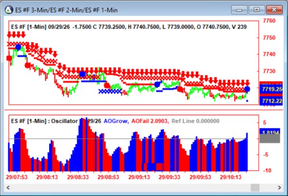Viewport: 288px width, 196px height.
Task: Click the 'AOGrow,' label in oscillator pane
Action: click(x=116, y=121)
